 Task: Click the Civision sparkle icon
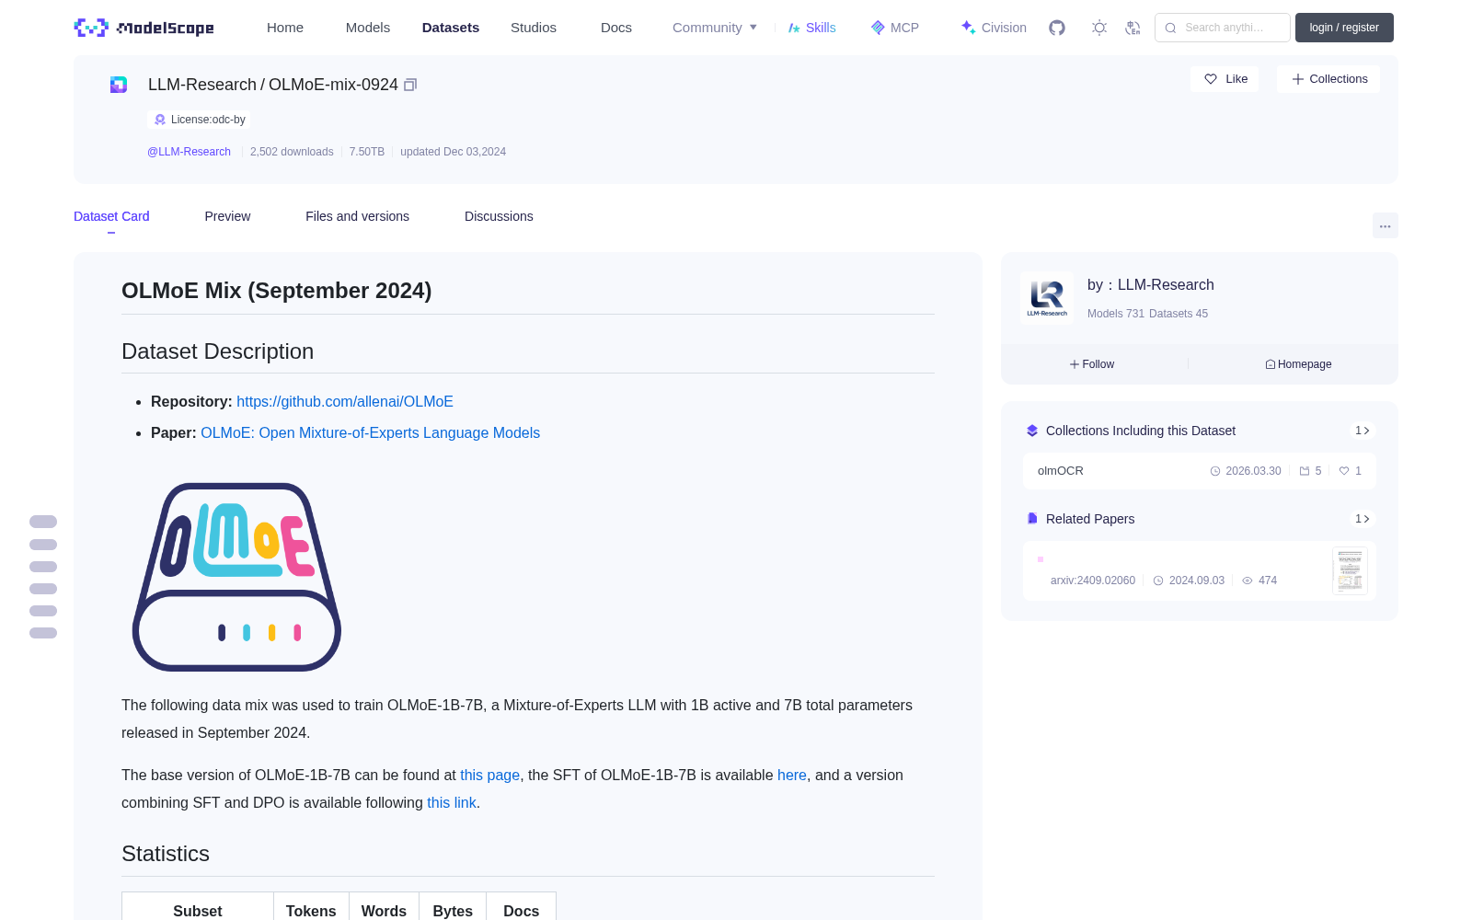point(968,28)
